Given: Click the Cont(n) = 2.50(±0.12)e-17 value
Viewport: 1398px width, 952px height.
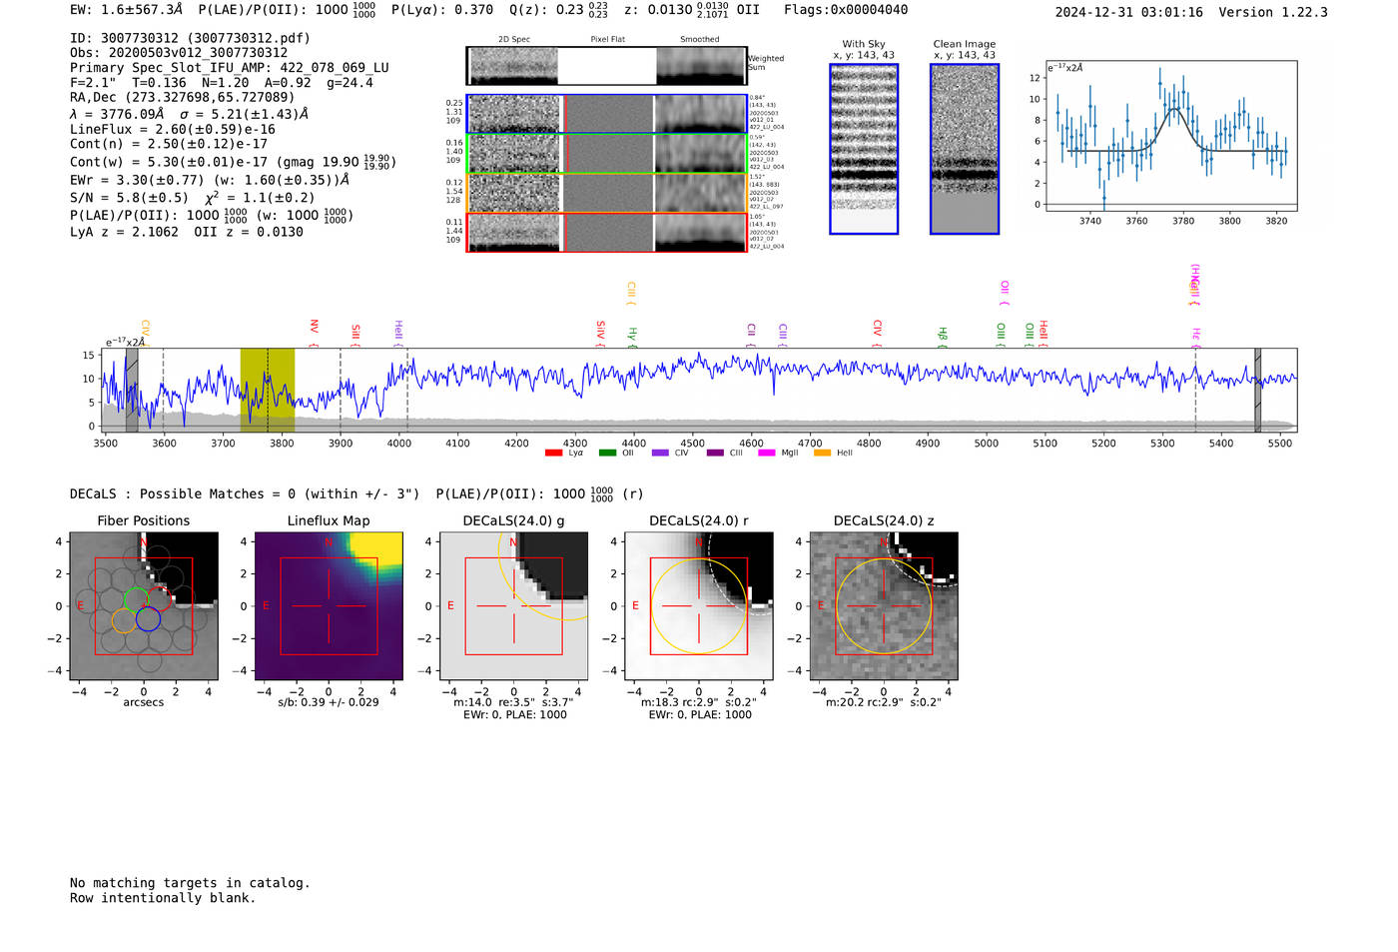Looking at the screenshot, I should tap(169, 144).
